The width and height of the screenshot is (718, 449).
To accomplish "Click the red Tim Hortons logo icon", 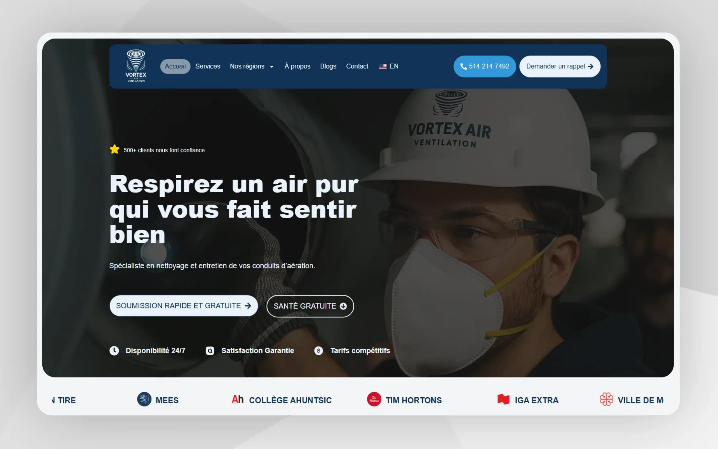I will pos(374,399).
